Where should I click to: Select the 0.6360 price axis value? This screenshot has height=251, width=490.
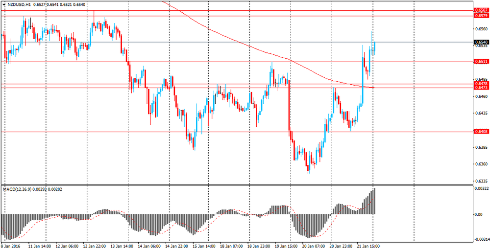click(480, 164)
